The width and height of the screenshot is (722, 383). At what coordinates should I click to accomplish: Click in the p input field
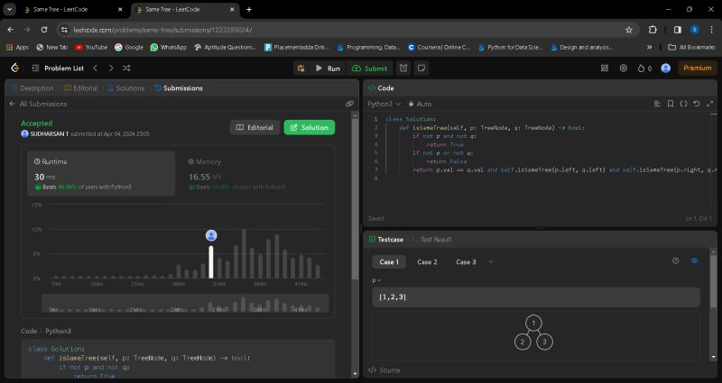tap(536, 296)
